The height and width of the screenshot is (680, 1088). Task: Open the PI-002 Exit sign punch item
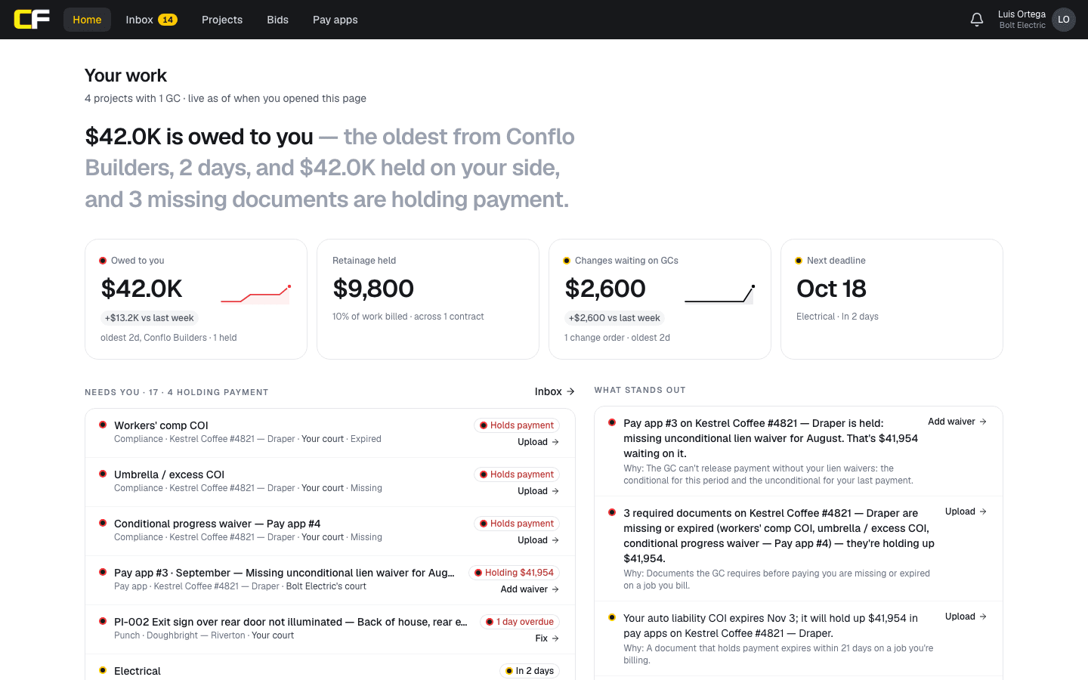330,629
